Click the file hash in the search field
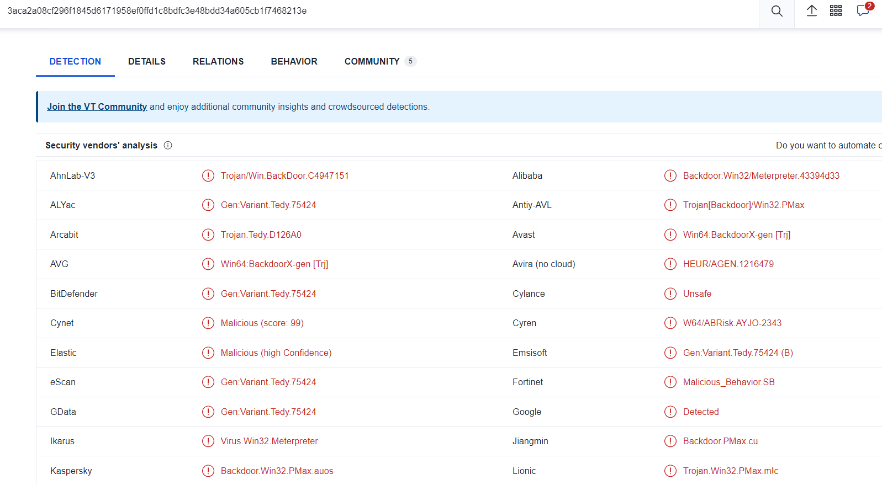 coord(157,10)
